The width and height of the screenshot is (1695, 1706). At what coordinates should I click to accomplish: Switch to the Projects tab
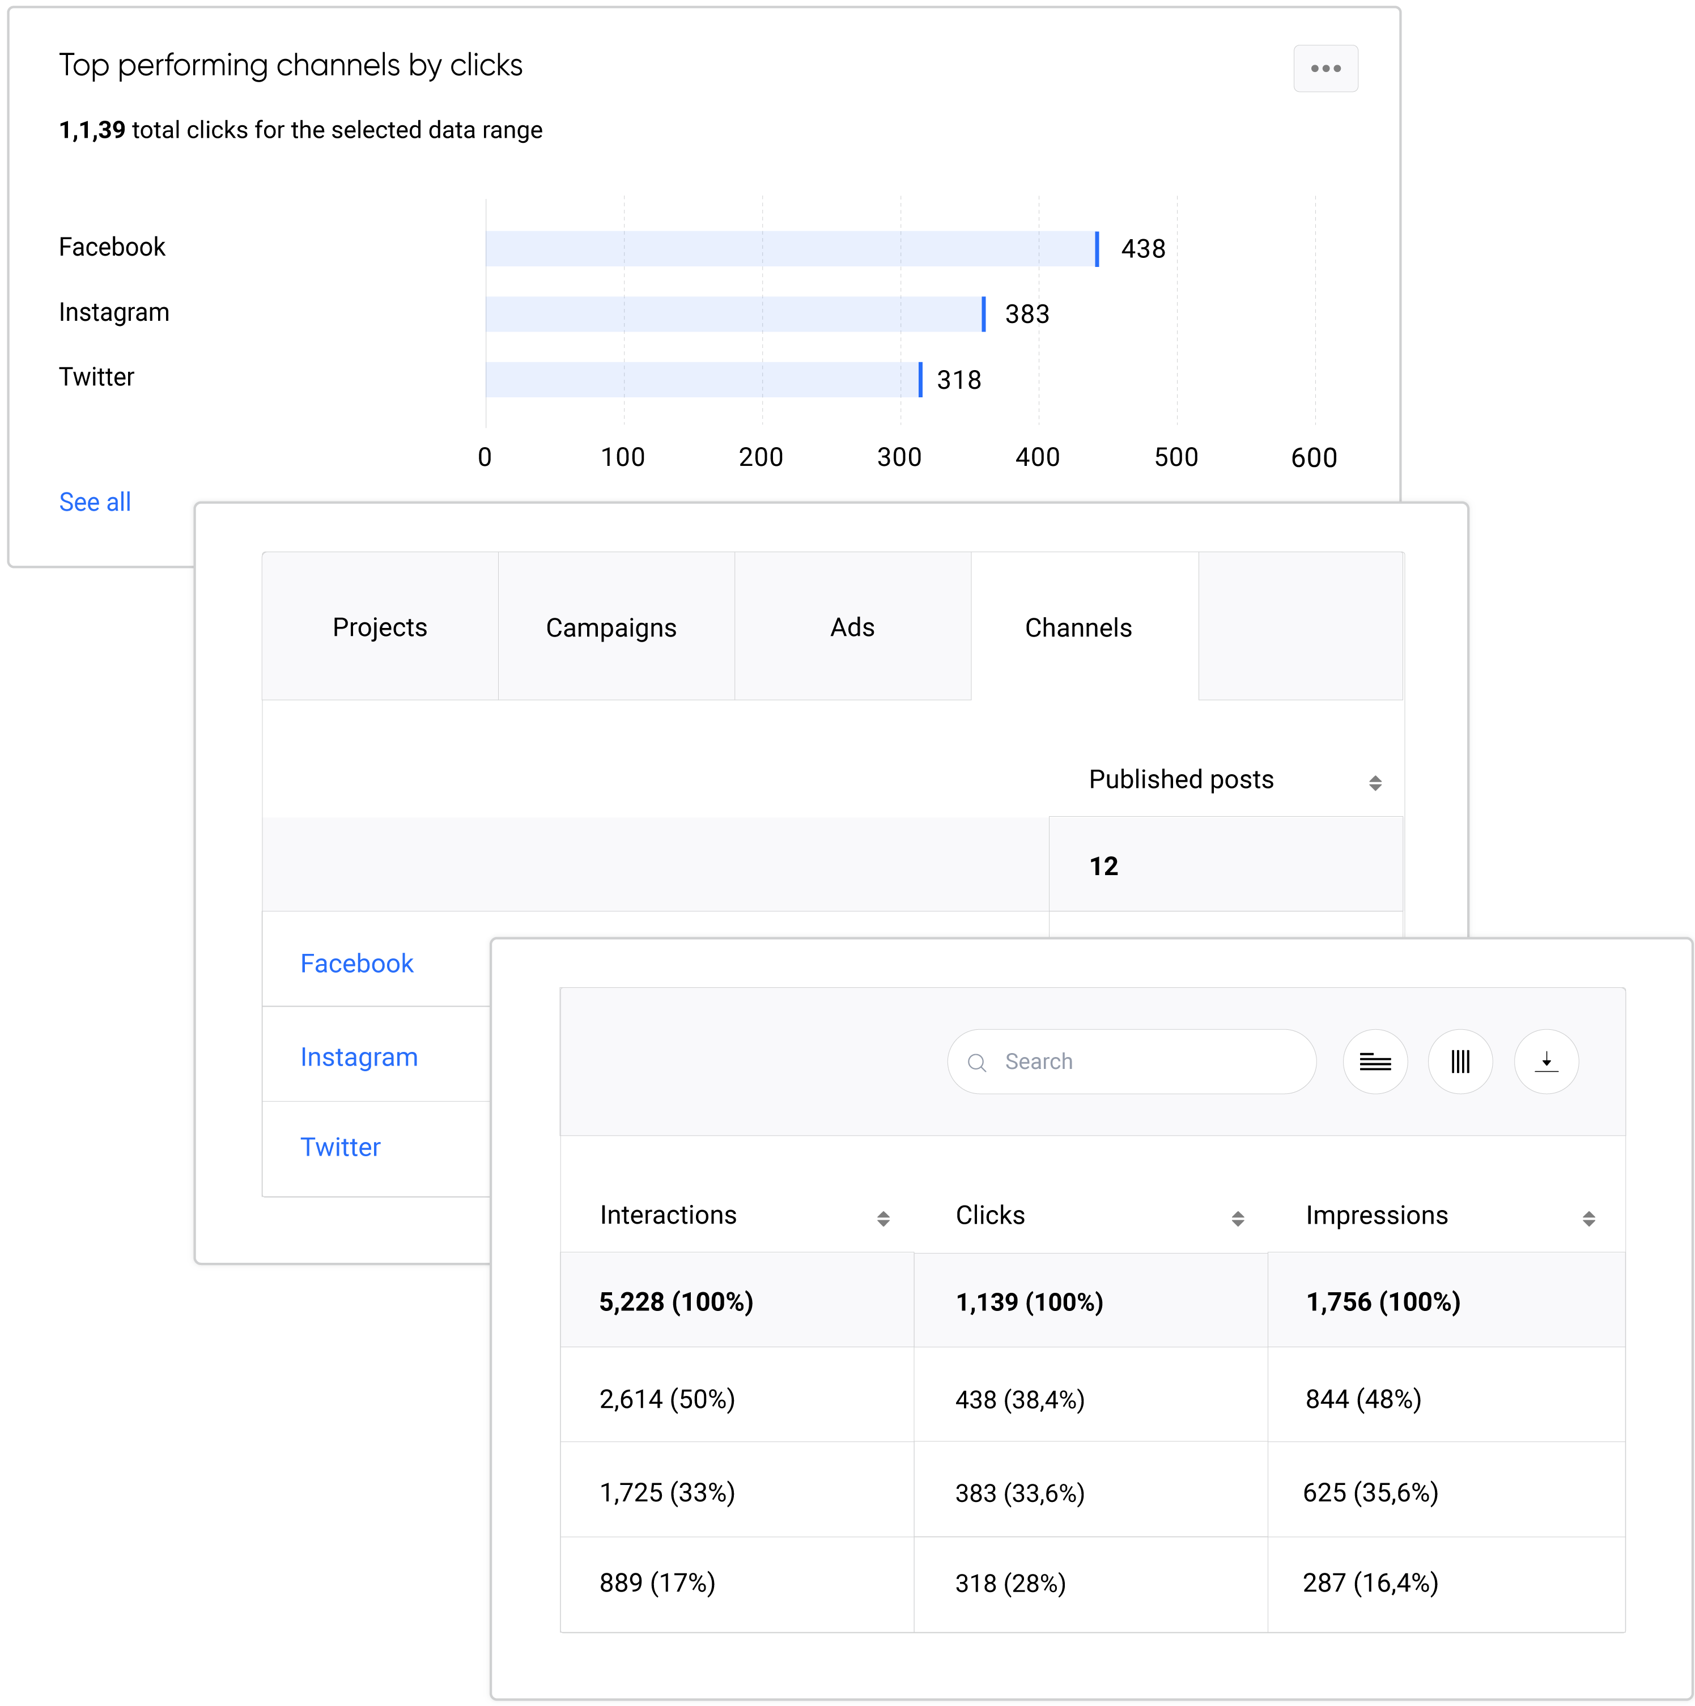point(380,627)
